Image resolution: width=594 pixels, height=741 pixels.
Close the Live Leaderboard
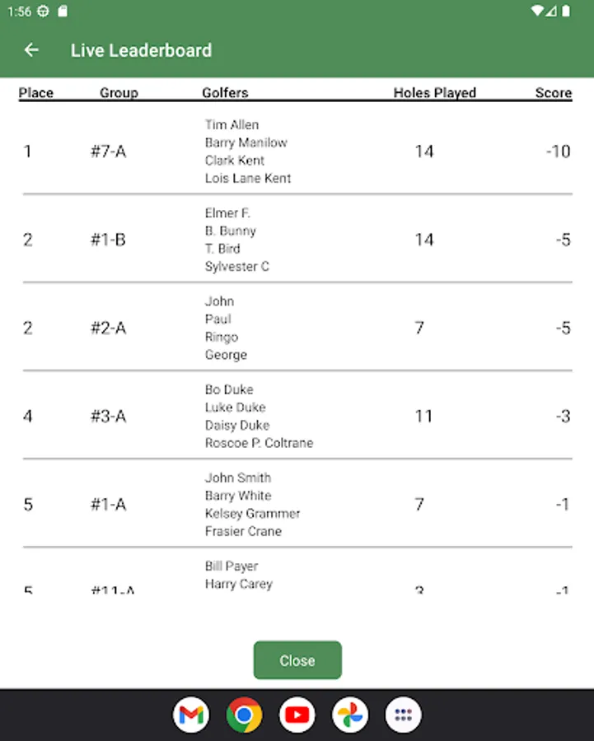point(297,660)
